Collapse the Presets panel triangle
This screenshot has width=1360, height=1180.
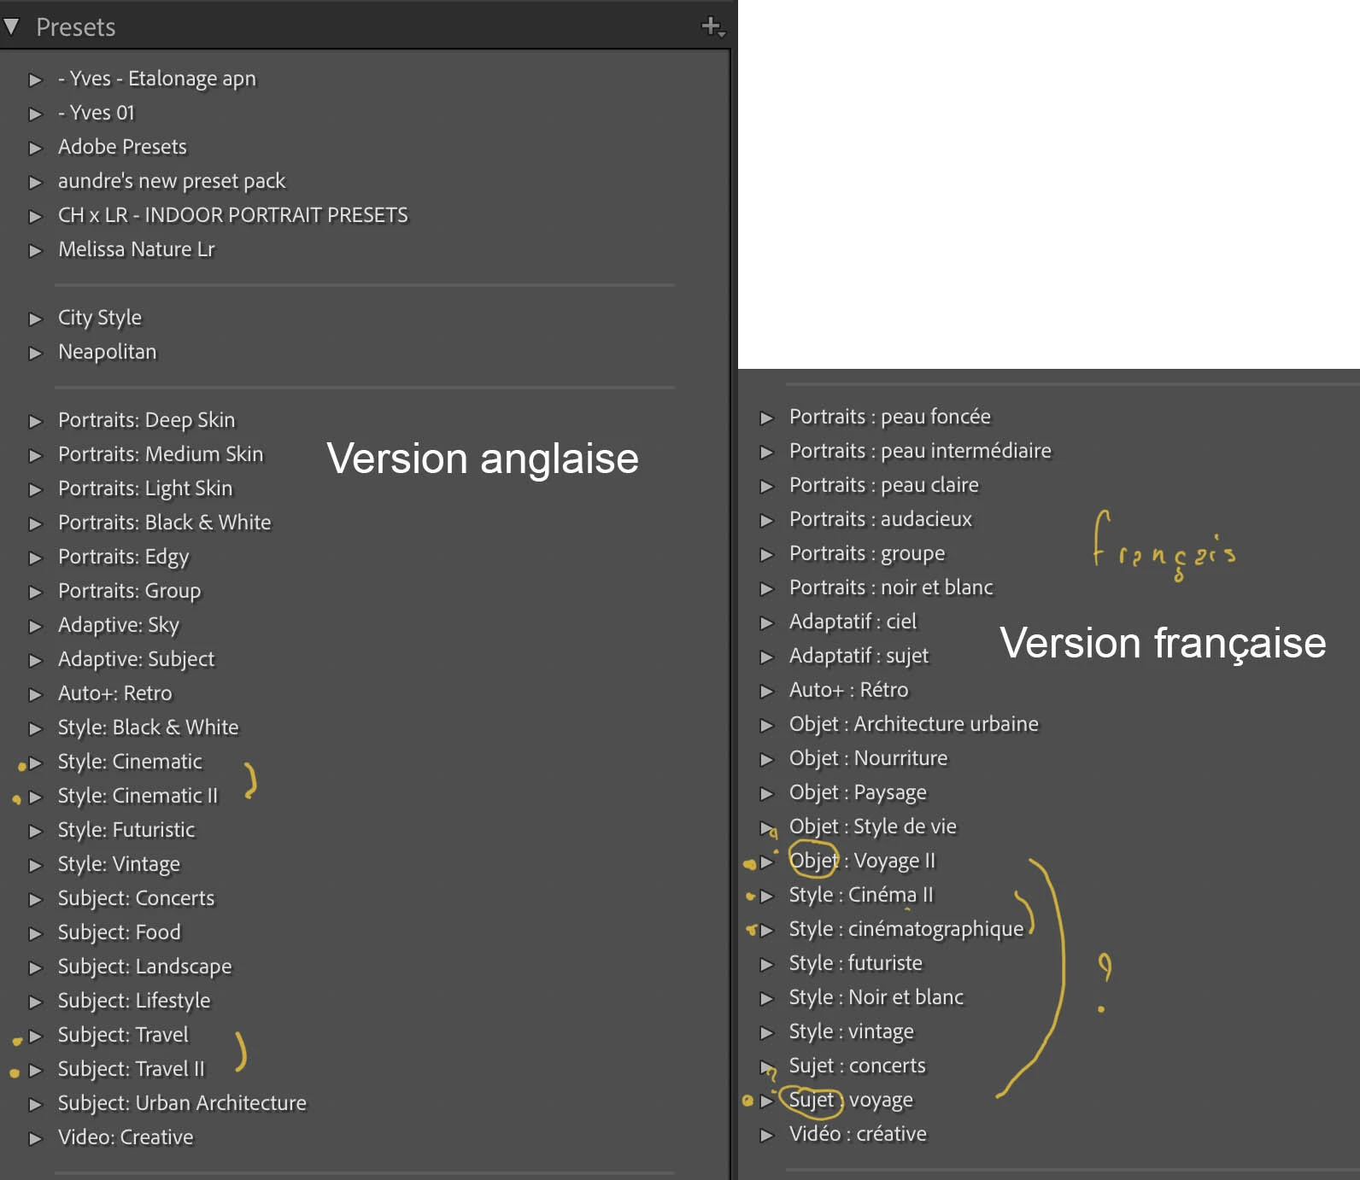[x=11, y=27]
